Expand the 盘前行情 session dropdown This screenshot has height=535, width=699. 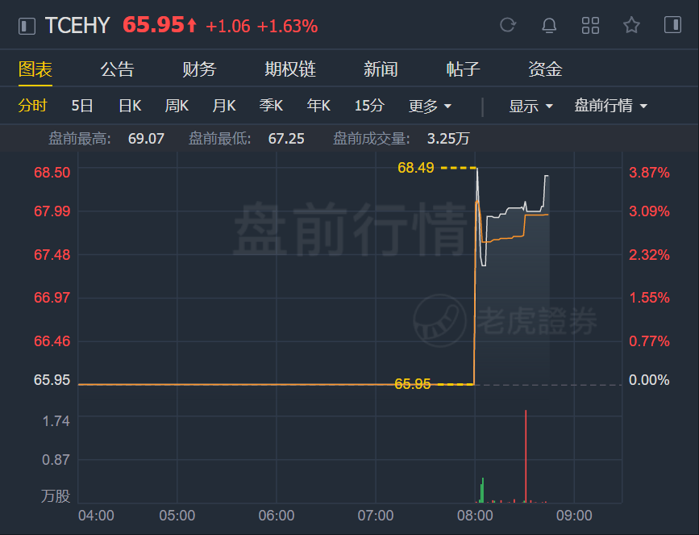click(610, 106)
